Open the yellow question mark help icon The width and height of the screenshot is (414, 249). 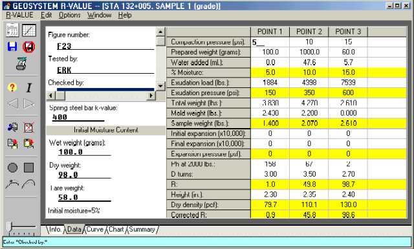(12, 87)
